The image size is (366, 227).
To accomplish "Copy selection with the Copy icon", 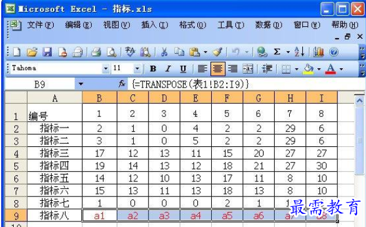I will tap(179, 52).
